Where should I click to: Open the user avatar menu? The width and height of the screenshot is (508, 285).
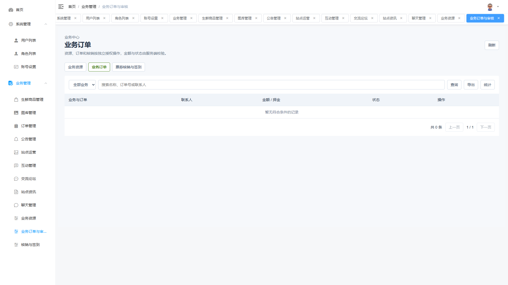coord(490,7)
